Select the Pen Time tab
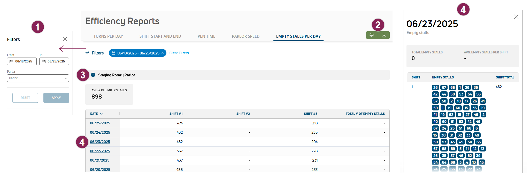The width and height of the screenshot is (530, 176). (x=206, y=36)
